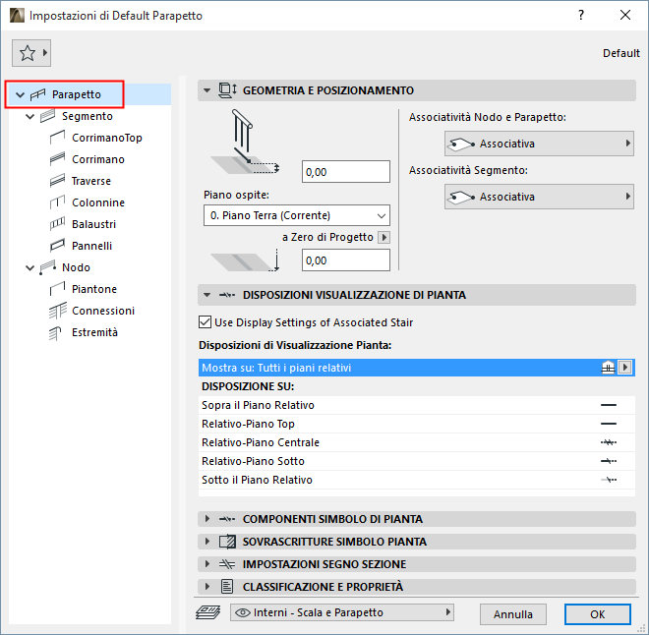
Task: Click the Sovrascritture Simbolo Pianta icon
Action: pos(227,542)
